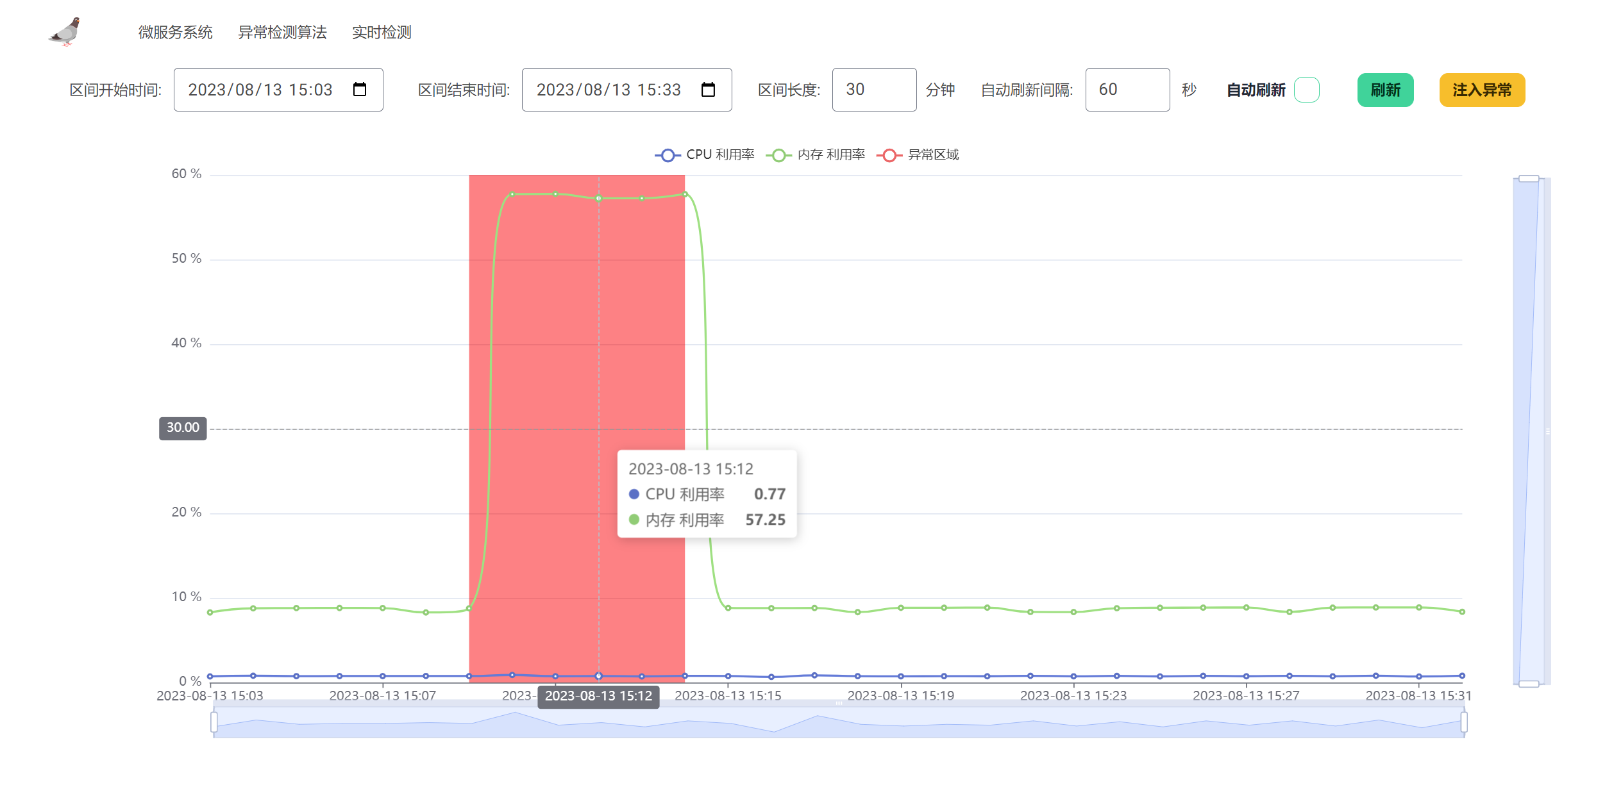
Task: Click memory data point at 15:12
Action: (598, 198)
